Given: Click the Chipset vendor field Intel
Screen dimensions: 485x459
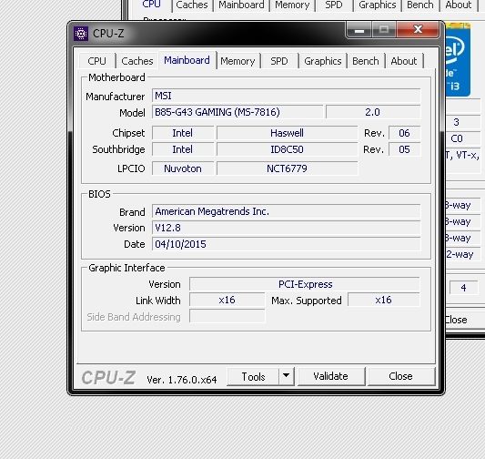Looking at the screenshot, I should (183, 133).
